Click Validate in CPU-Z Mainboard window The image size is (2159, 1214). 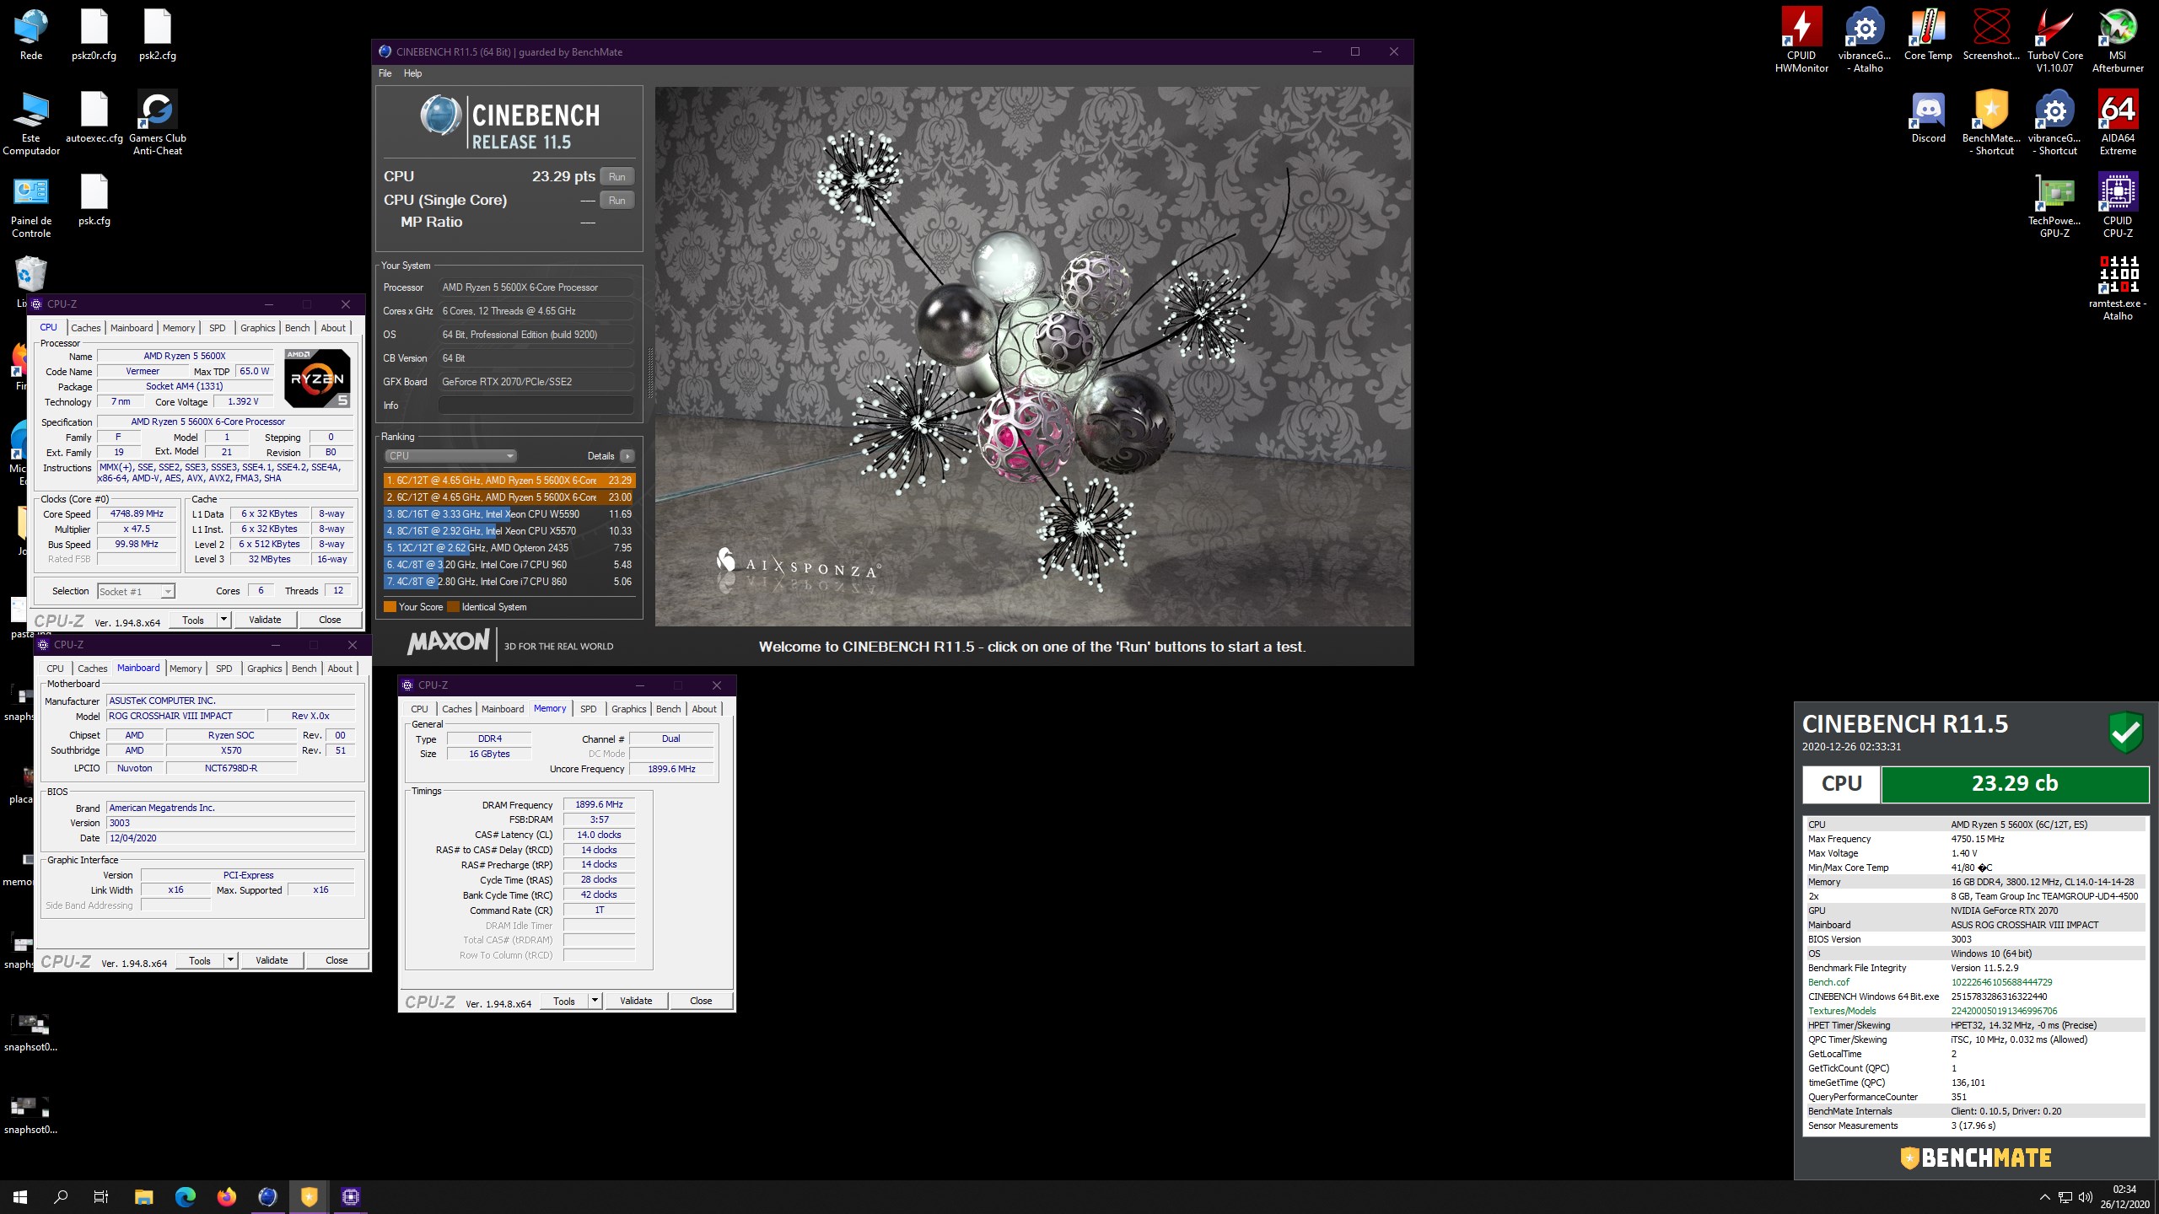(272, 960)
